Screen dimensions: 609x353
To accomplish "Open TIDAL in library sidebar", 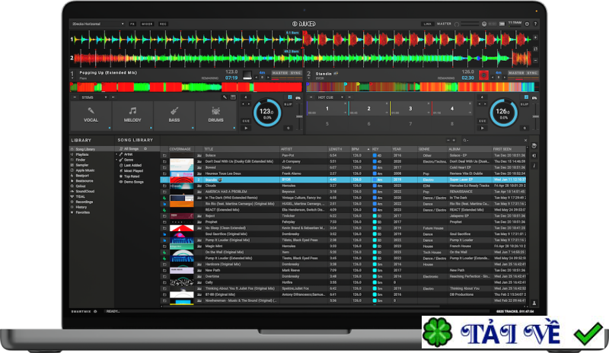I will tap(80, 196).
